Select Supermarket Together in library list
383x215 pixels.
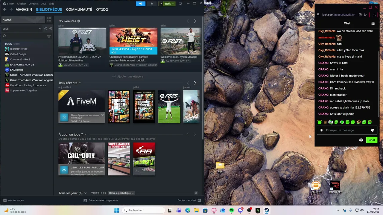24,90
